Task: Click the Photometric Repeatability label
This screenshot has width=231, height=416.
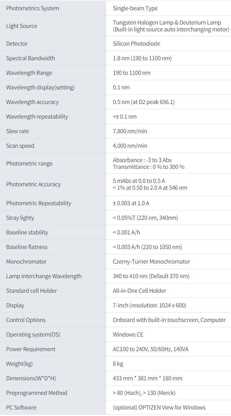Action: click(38, 203)
